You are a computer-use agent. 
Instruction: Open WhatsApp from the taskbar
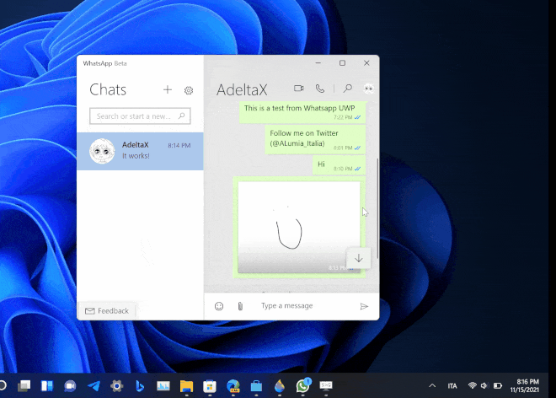[302, 385]
